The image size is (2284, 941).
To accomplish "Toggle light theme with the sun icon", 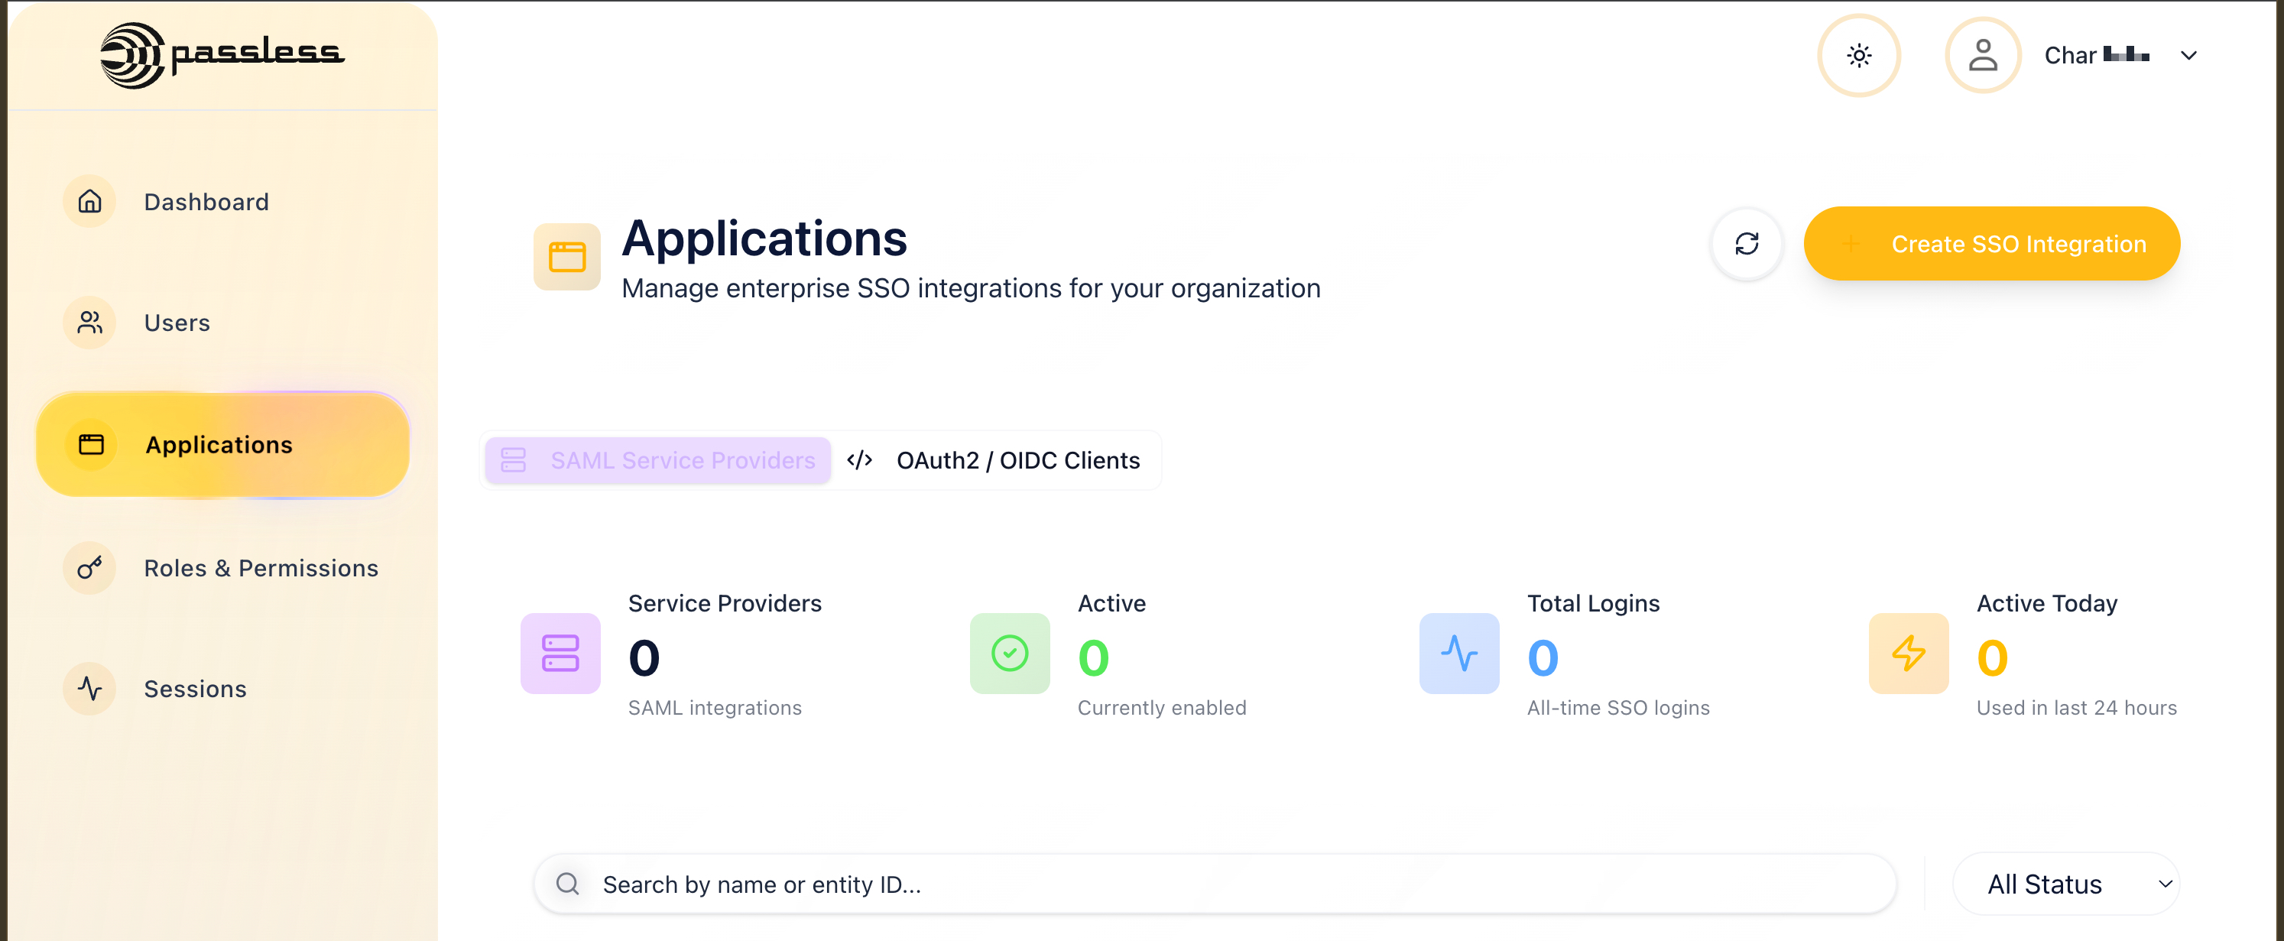I will click(1858, 55).
